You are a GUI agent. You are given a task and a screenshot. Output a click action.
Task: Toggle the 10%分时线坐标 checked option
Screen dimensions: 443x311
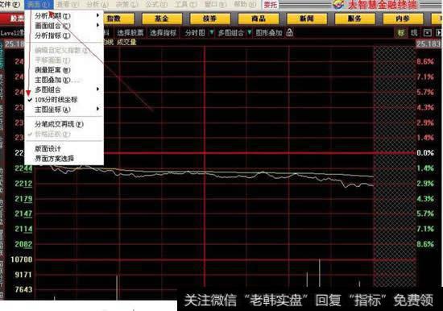[x=64, y=100]
